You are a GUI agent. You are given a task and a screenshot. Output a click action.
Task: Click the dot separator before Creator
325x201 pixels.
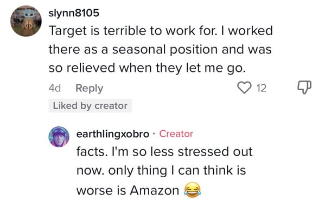pyautogui.click(x=154, y=134)
